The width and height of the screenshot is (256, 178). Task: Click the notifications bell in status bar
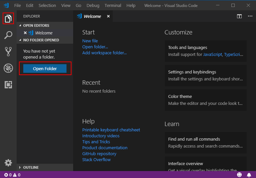249,175
